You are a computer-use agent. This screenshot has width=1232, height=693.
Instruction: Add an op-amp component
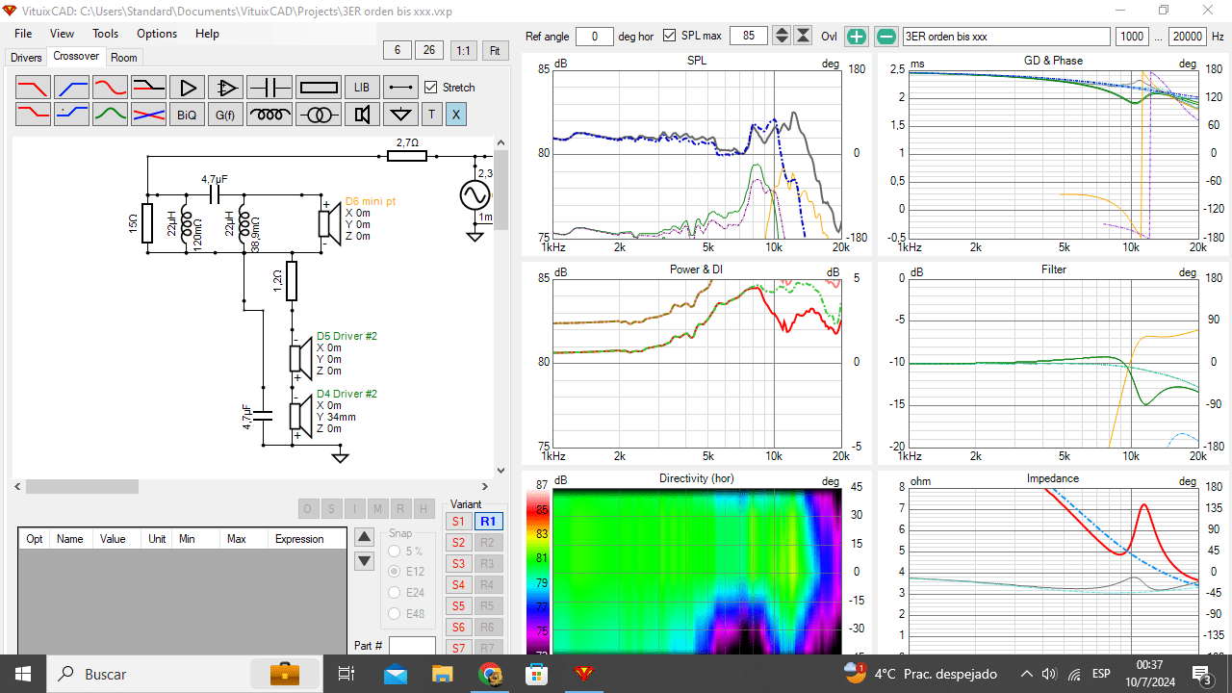pyautogui.click(x=225, y=88)
